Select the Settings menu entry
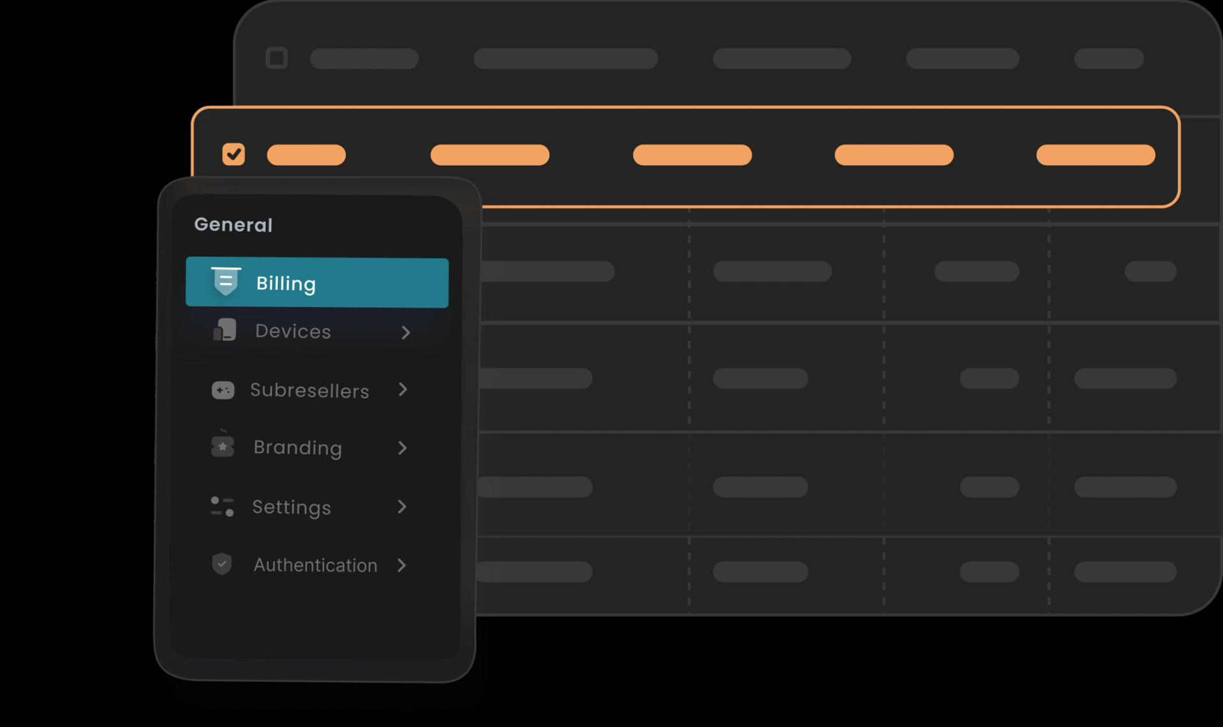Image resolution: width=1223 pixels, height=727 pixels. [x=291, y=507]
